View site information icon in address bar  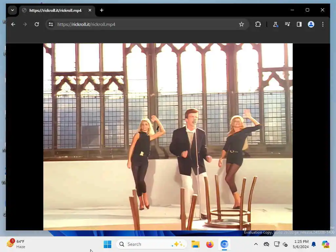pyautogui.click(x=51, y=24)
